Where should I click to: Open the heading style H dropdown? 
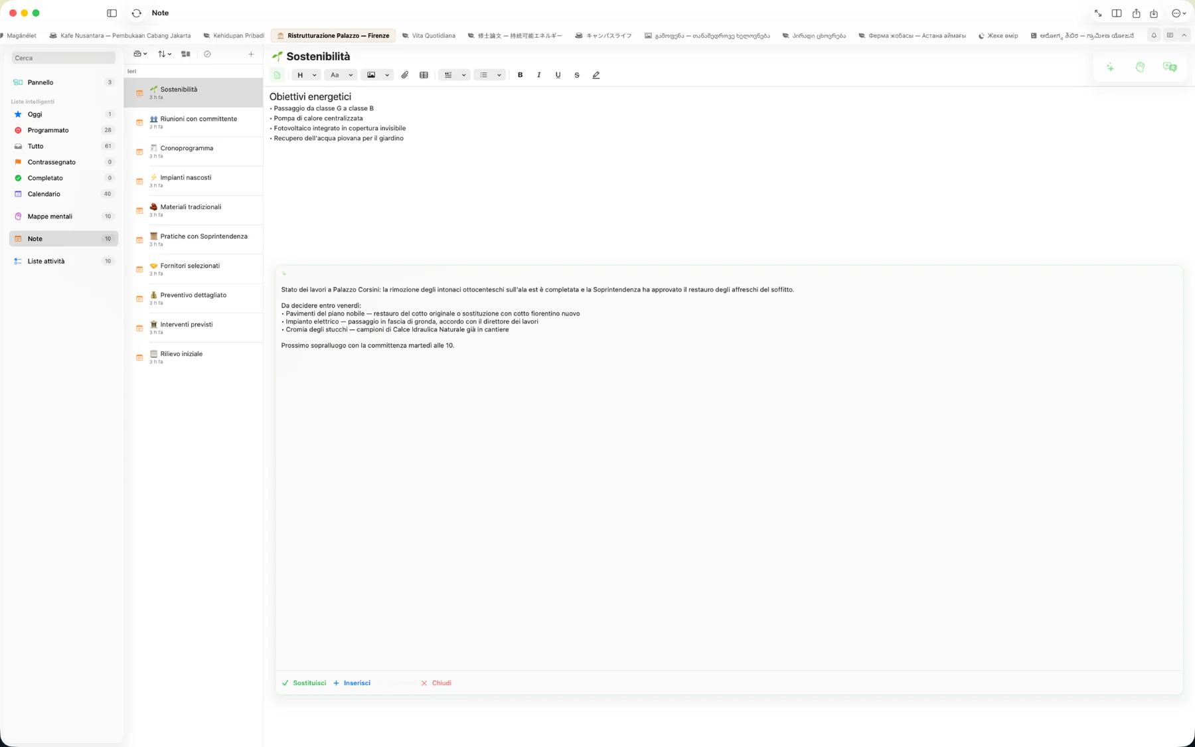(306, 75)
